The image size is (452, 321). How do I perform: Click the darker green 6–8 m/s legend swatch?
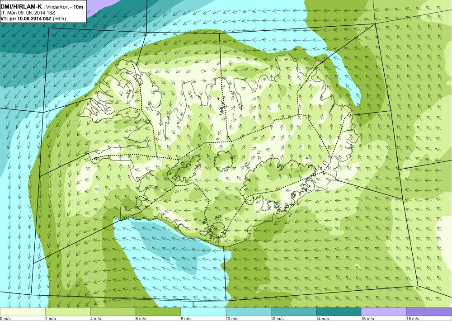[158, 312]
